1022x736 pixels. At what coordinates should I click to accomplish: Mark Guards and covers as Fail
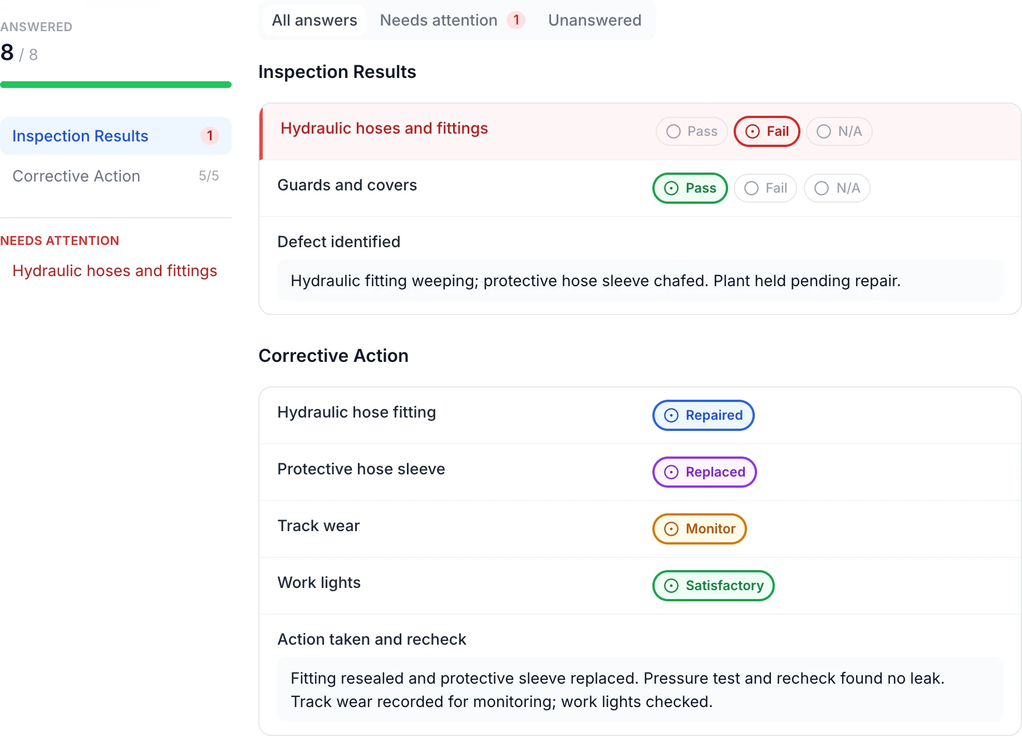click(765, 188)
